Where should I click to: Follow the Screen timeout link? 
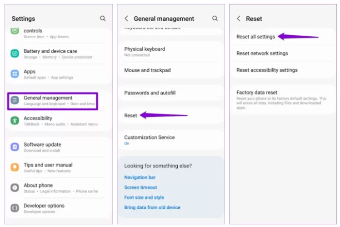pyautogui.click(x=140, y=188)
